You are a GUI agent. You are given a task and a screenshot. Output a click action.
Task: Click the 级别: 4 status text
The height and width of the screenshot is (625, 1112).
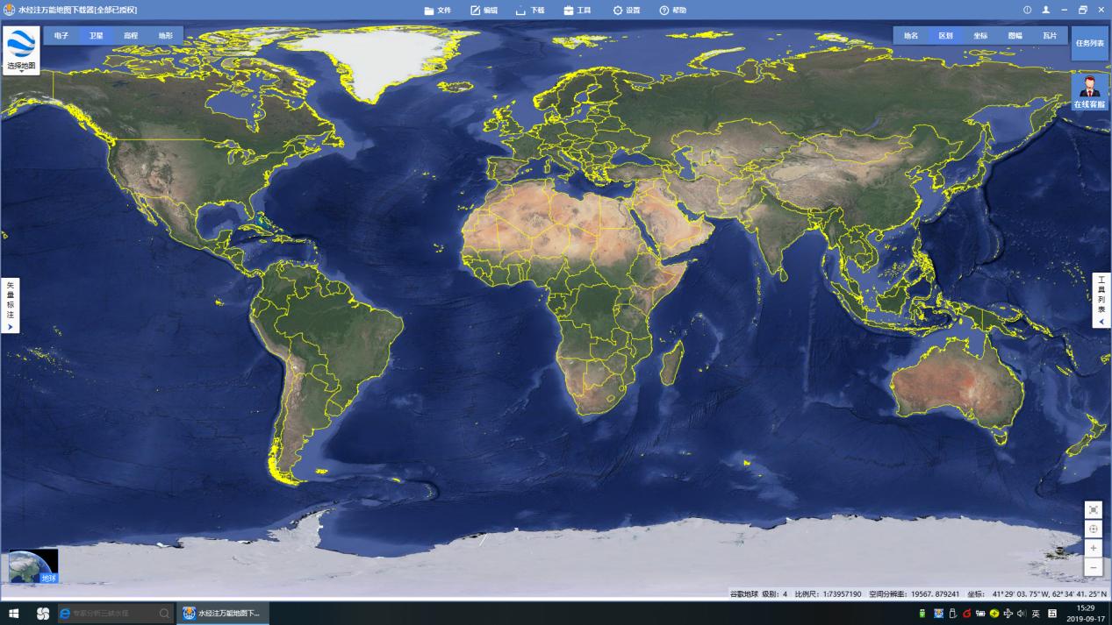[774, 593]
